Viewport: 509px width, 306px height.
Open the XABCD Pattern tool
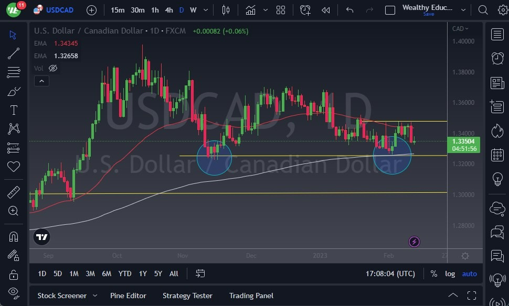click(13, 129)
